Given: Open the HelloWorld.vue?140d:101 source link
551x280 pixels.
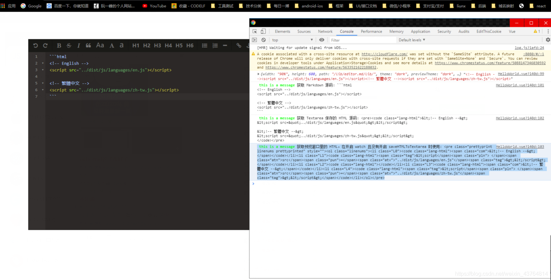Looking at the screenshot, I should click(520, 85).
